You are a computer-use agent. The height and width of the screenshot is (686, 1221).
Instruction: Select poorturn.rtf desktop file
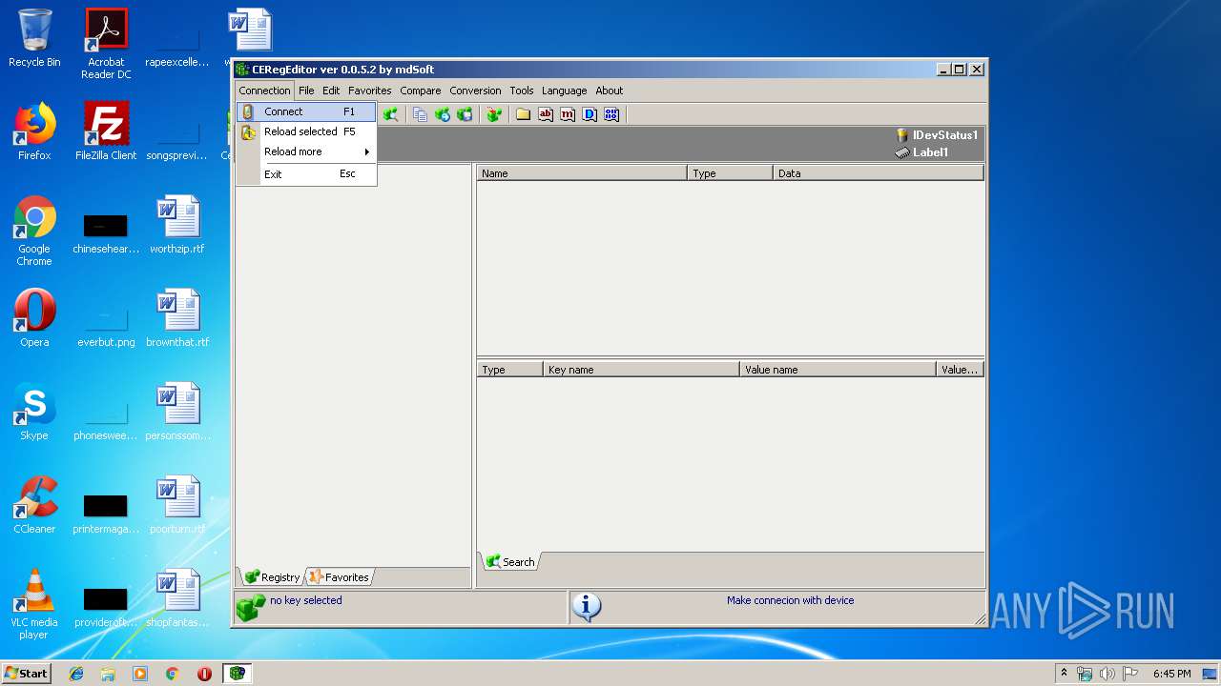pyautogui.click(x=177, y=505)
